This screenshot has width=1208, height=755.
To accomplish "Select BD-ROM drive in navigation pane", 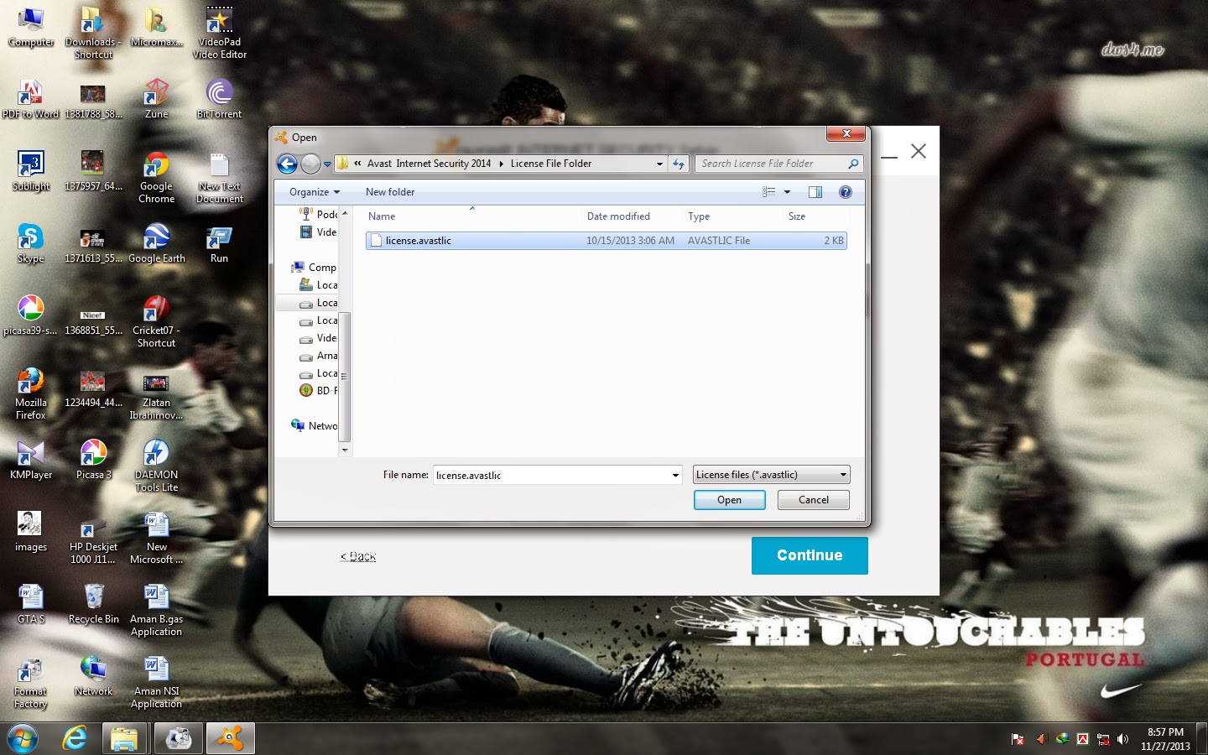I will [318, 391].
